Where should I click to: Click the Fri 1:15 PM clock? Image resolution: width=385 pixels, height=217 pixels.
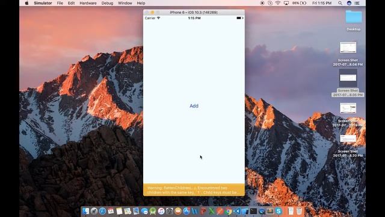(322, 3)
